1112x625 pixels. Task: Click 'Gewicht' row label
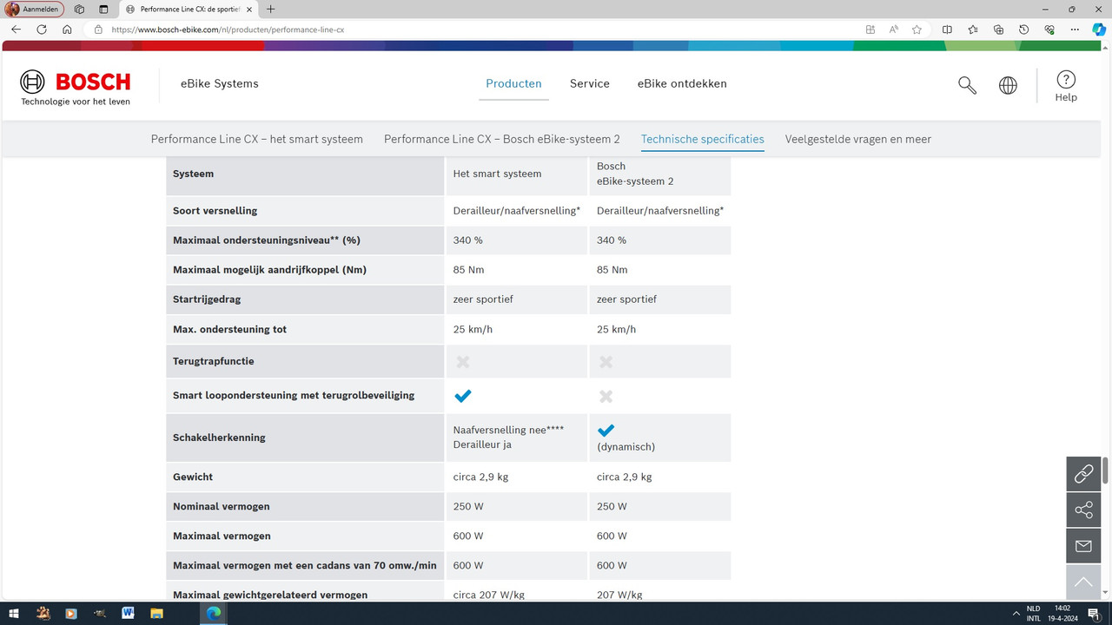click(193, 477)
